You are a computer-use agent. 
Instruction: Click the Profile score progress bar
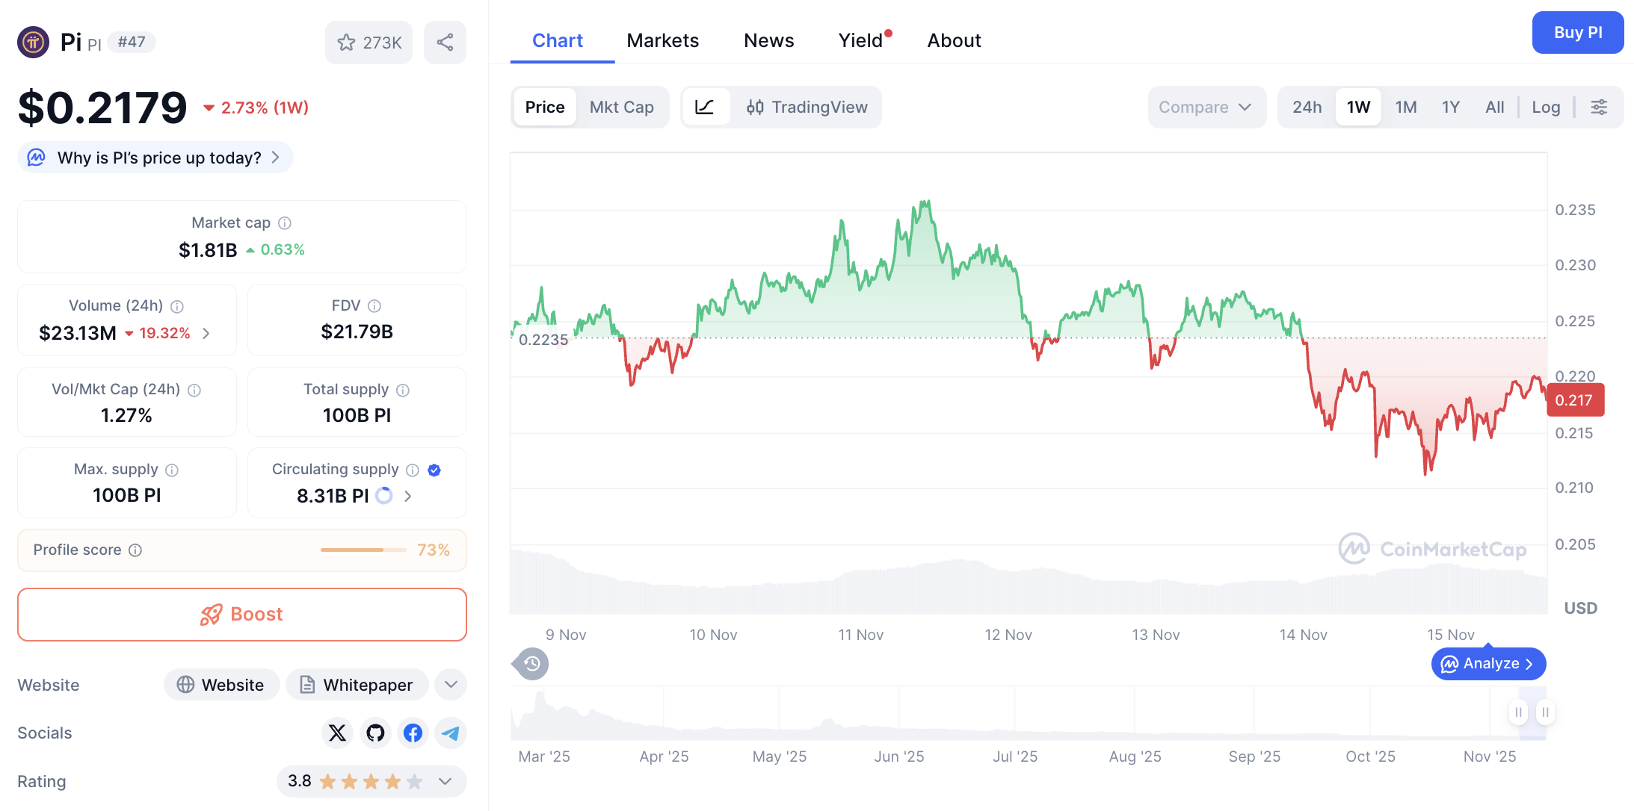[x=363, y=550]
